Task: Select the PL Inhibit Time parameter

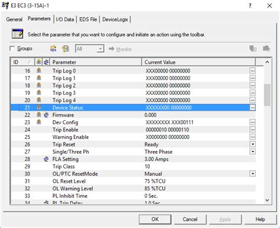Action: pos(70,196)
